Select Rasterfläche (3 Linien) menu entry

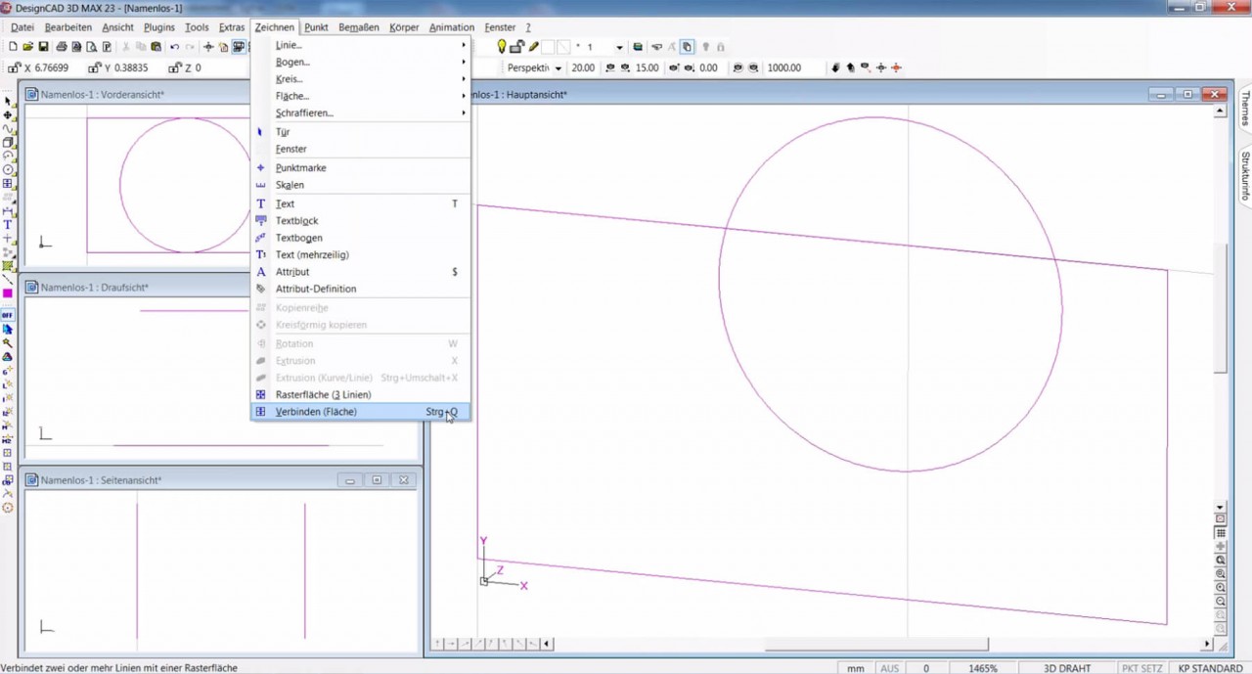[x=323, y=394]
